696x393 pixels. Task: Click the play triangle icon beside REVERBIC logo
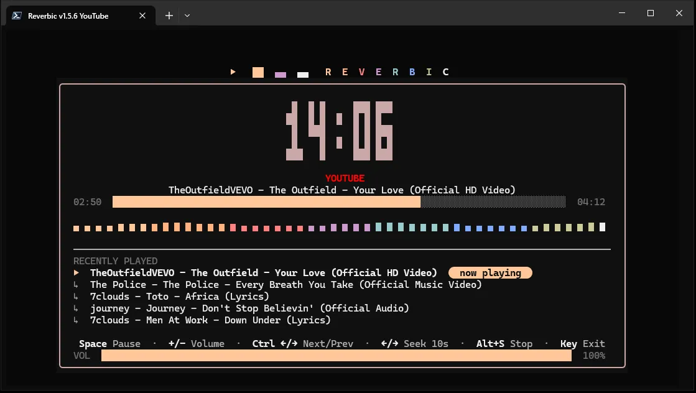pyautogui.click(x=233, y=72)
